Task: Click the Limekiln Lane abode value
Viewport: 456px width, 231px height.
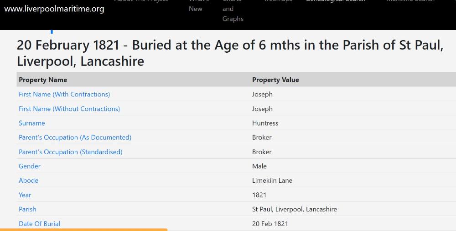Action: [272, 181]
